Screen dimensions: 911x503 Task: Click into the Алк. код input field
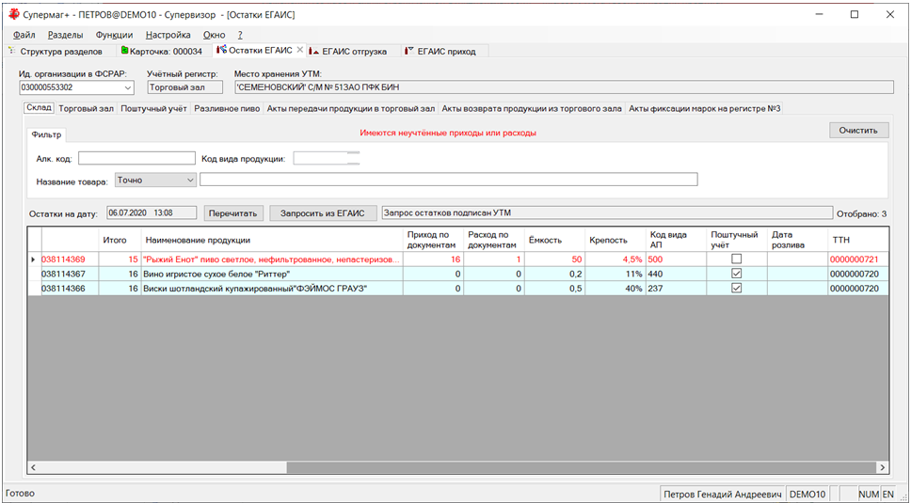(x=136, y=158)
